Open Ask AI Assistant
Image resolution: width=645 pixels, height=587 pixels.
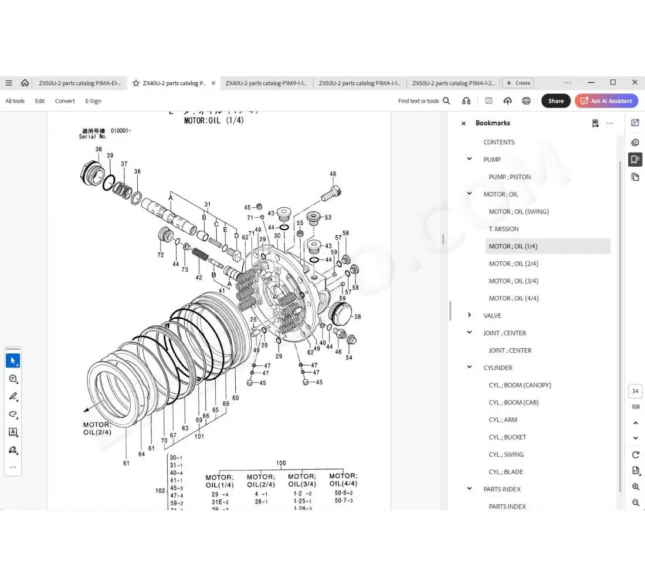coord(606,100)
